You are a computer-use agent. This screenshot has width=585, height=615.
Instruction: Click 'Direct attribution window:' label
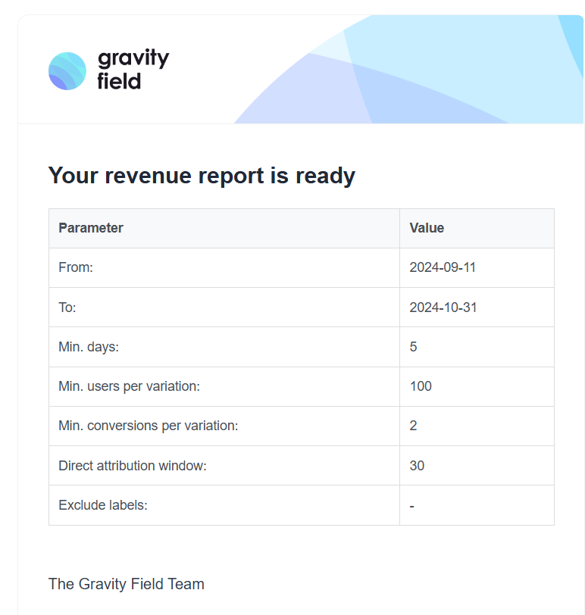(132, 466)
